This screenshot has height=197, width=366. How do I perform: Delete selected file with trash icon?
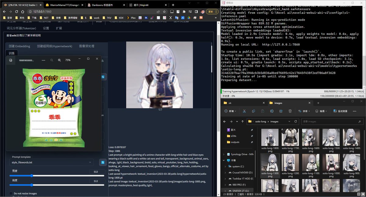[290, 111]
